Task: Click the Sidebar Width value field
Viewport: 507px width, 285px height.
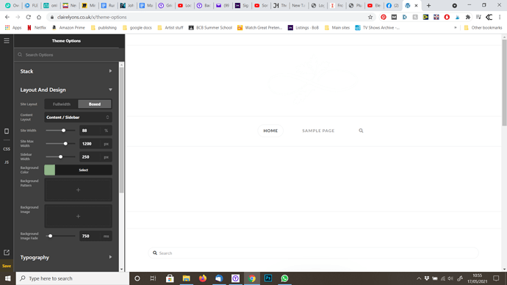Action: (90, 156)
